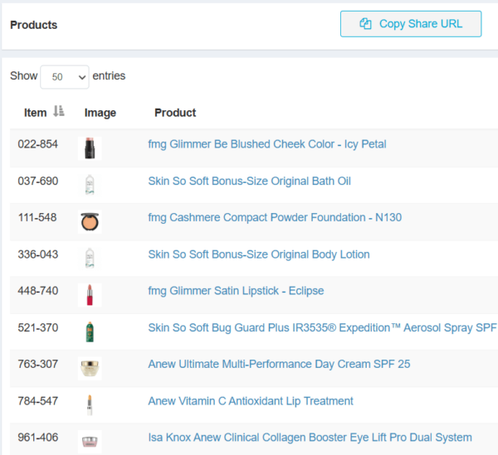Sort by the Product column header

pyautogui.click(x=175, y=113)
